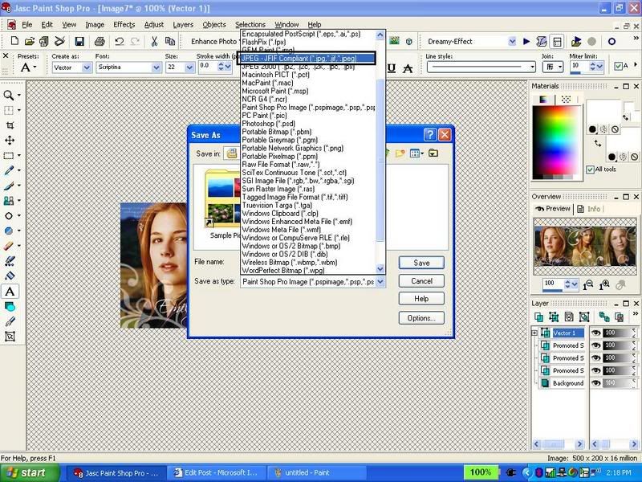Open the Font dropdown showing Scriptina
The height and width of the screenshot is (482, 642).
156,67
